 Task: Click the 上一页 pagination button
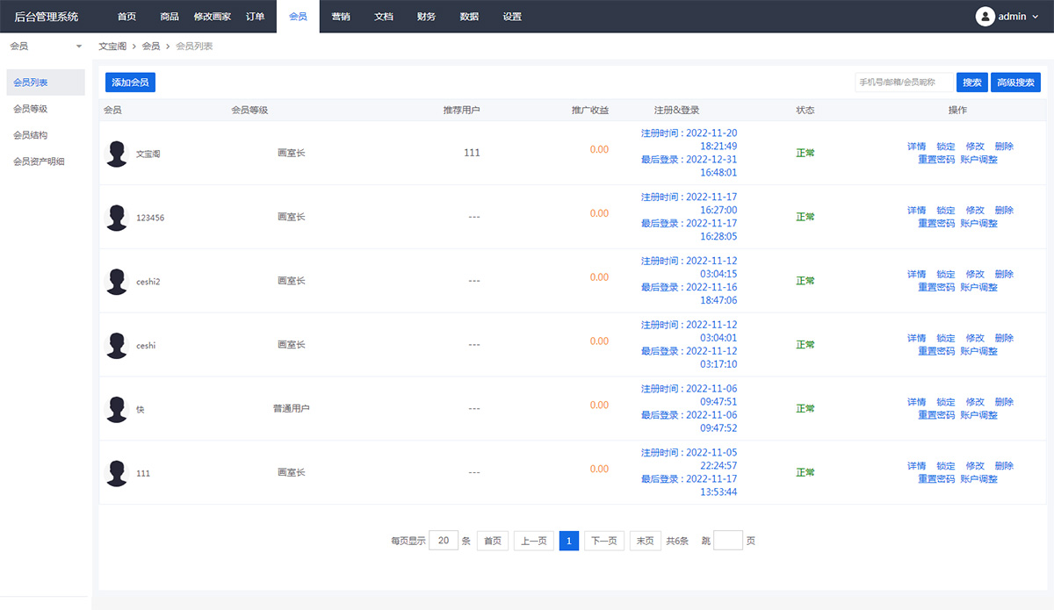pos(534,541)
